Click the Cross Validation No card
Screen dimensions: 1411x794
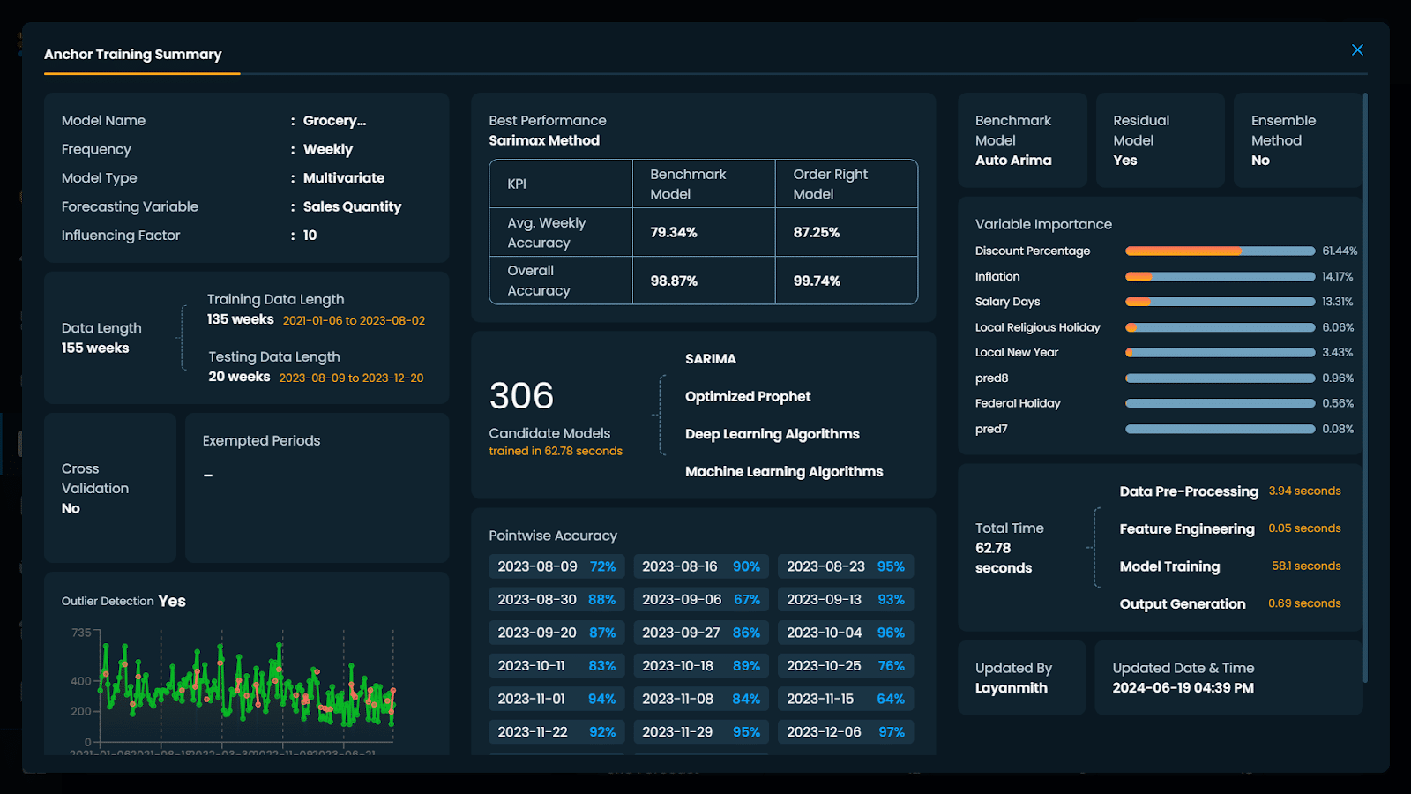[x=109, y=488]
